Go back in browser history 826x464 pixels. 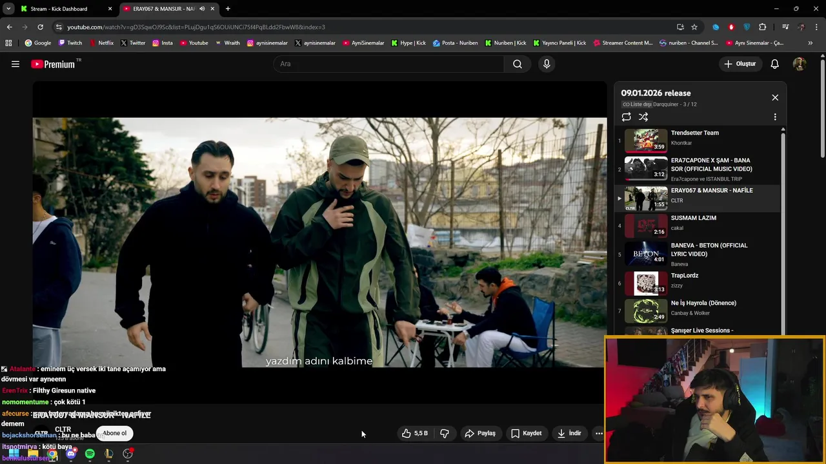(x=9, y=27)
